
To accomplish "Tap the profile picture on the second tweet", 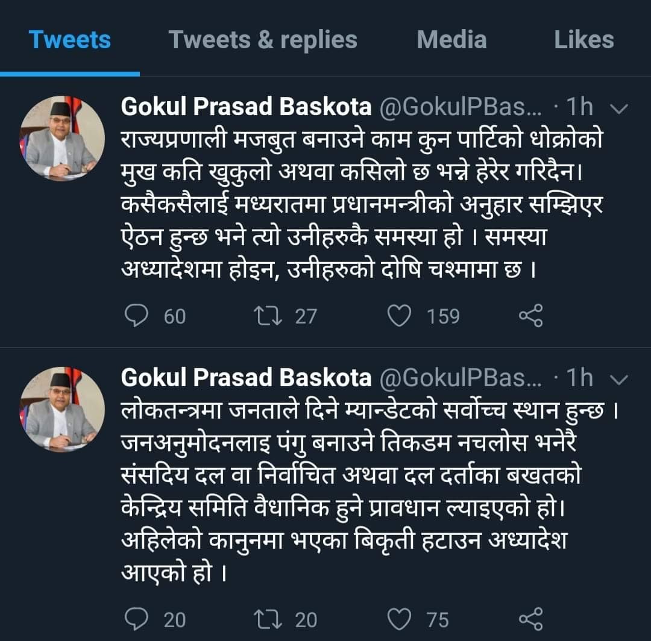I will (x=63, y=408).
